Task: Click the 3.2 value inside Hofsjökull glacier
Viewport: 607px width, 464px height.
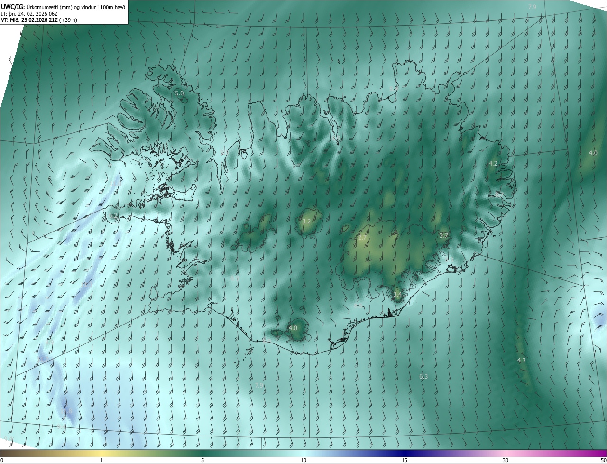Action: pos(306,221)
